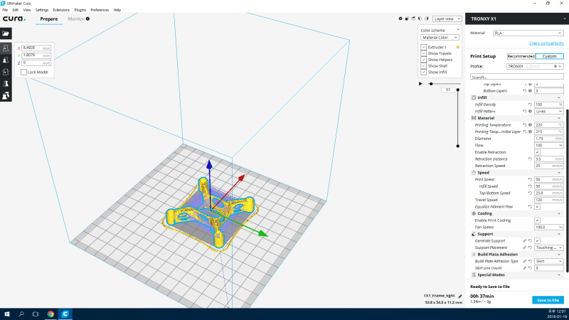Open the Layer view dropdown

[x=446, y=19]
